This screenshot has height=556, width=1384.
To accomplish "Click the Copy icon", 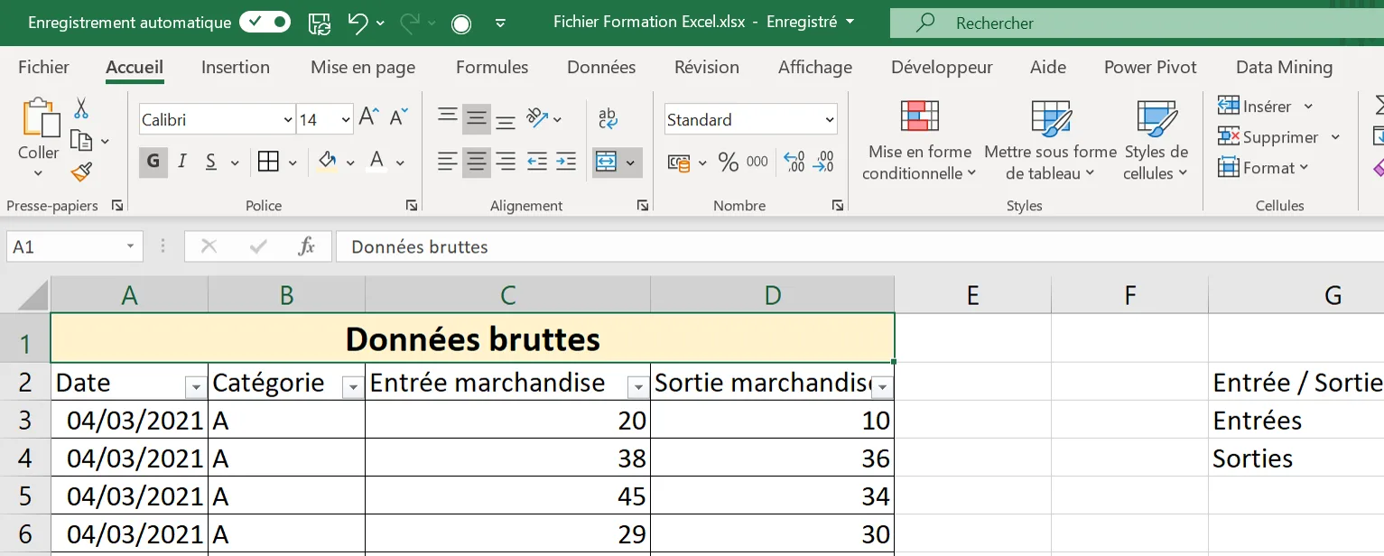I will pos(81,141).
